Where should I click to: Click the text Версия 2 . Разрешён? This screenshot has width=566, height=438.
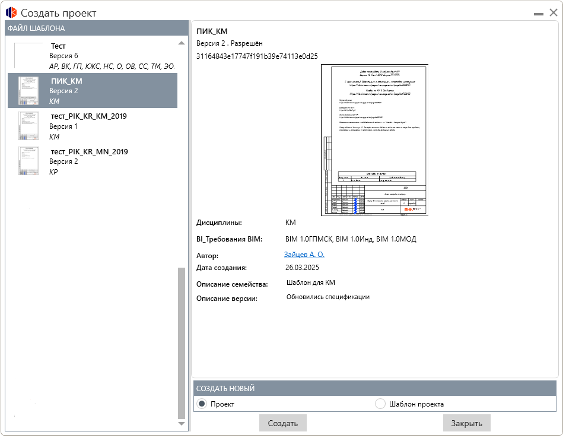tap(231, 43)
